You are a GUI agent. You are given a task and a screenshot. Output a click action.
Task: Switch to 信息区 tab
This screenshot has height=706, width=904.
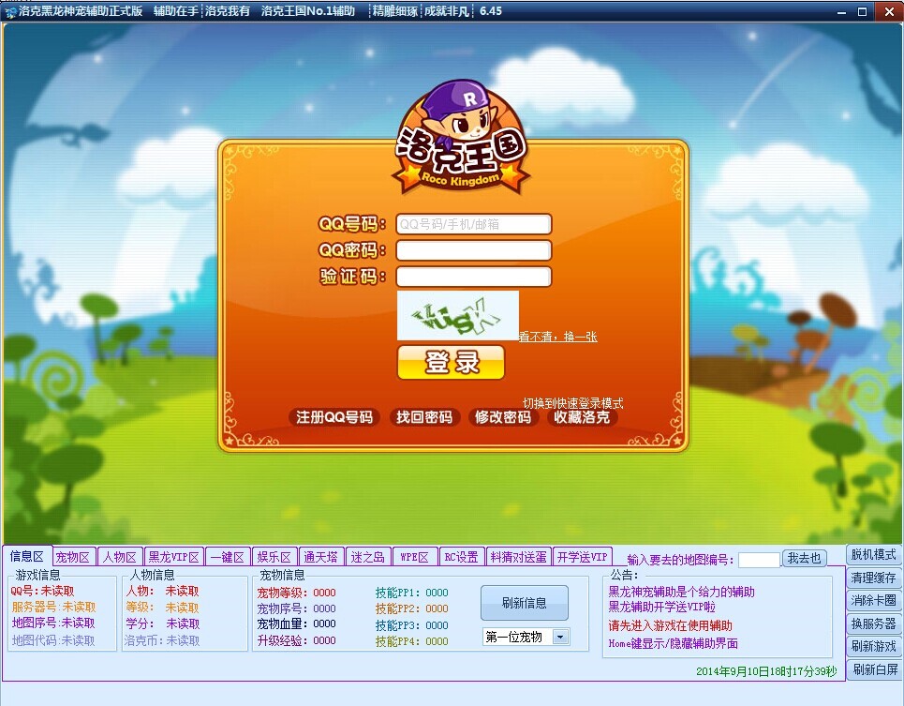pyautogui.click(x=26, y=556)
